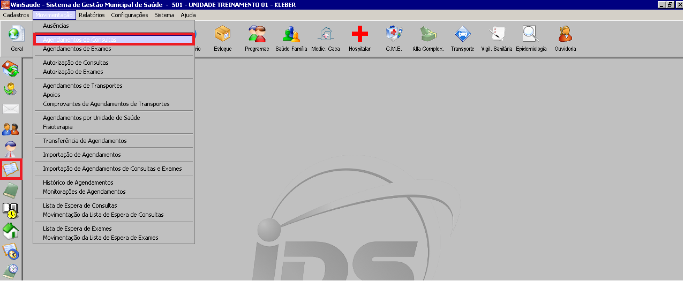Open the Cadastros menu

click(16, 15)
